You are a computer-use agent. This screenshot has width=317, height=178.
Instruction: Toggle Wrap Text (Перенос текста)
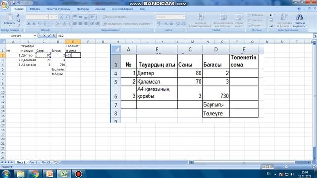coord(114,17)
